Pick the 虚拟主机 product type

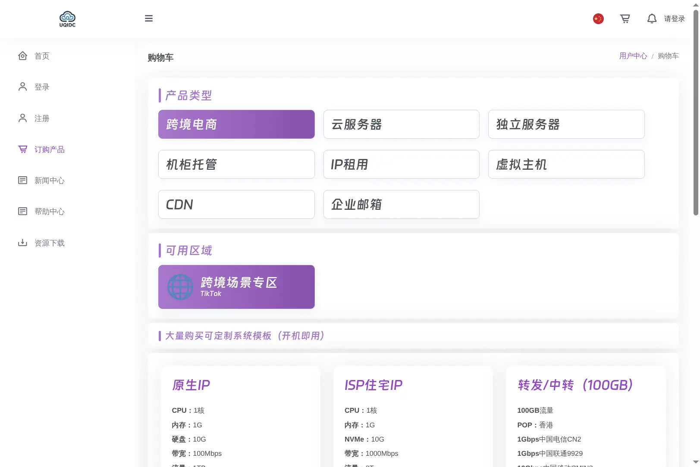point(566,164)
